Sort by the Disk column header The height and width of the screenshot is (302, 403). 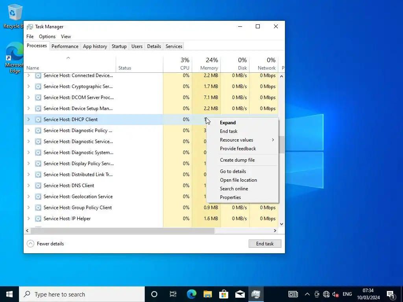[235, 64]
